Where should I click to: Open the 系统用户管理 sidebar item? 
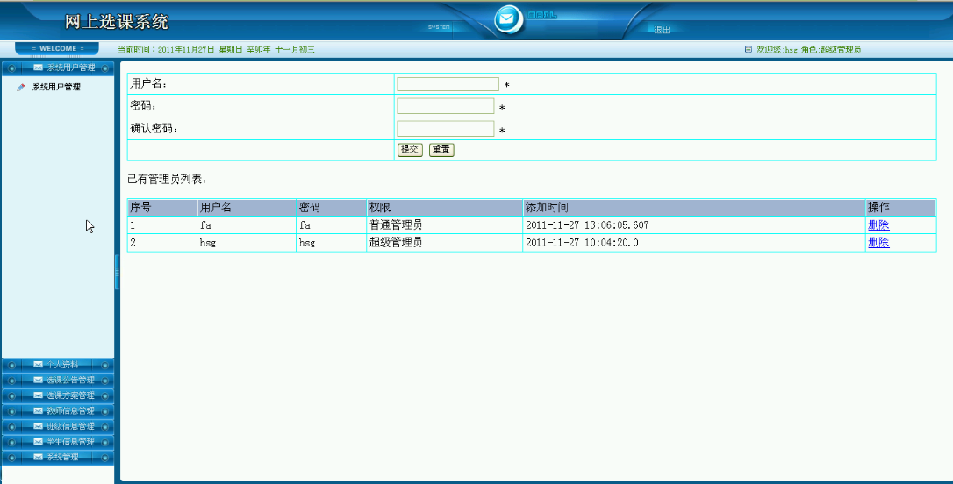tap(56, 88)
